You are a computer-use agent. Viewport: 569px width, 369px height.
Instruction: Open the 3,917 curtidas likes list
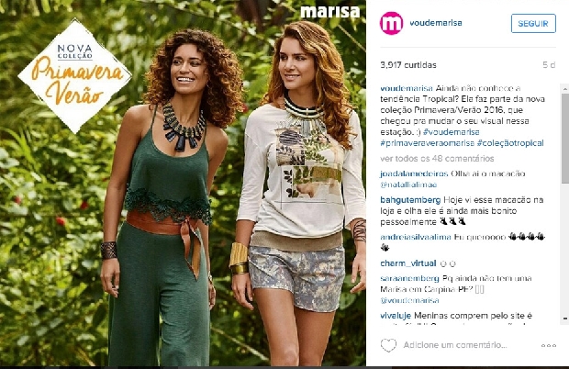[407, 65]
